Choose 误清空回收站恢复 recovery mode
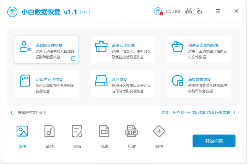 pos(199,50)
